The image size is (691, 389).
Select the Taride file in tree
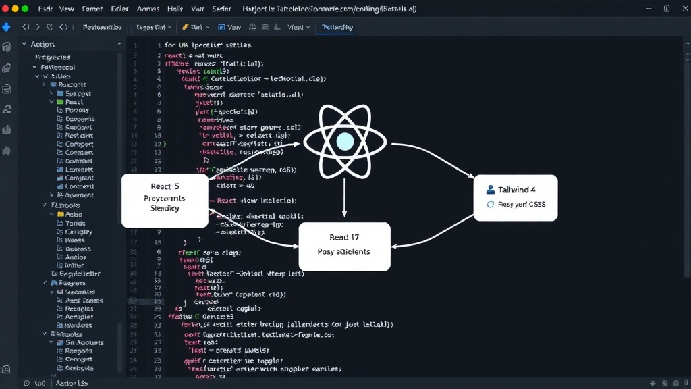[71, 223]
